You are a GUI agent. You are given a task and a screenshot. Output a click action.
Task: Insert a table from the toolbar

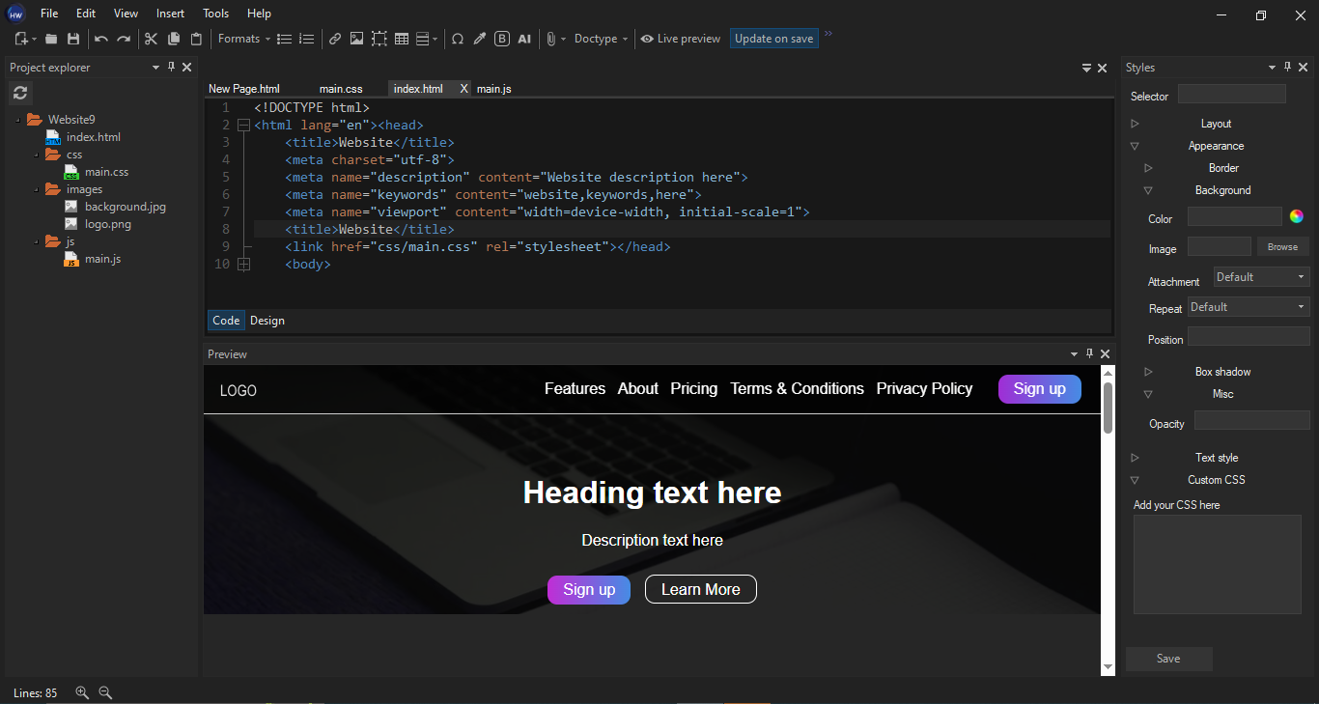coord(402,39)
